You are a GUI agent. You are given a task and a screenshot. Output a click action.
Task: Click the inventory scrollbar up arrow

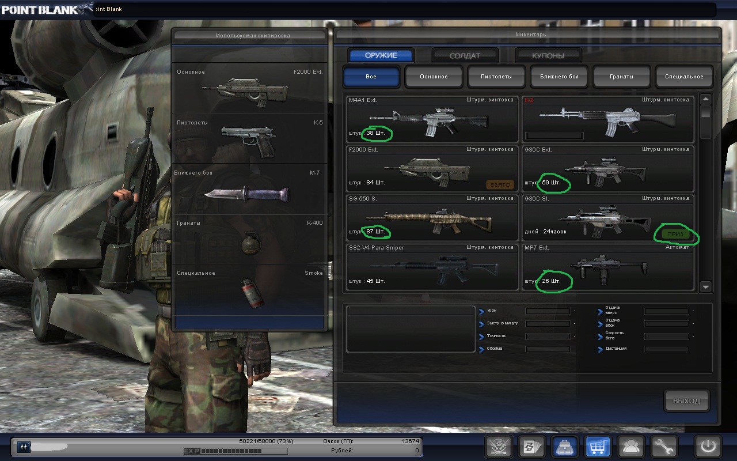coord(705,99)
